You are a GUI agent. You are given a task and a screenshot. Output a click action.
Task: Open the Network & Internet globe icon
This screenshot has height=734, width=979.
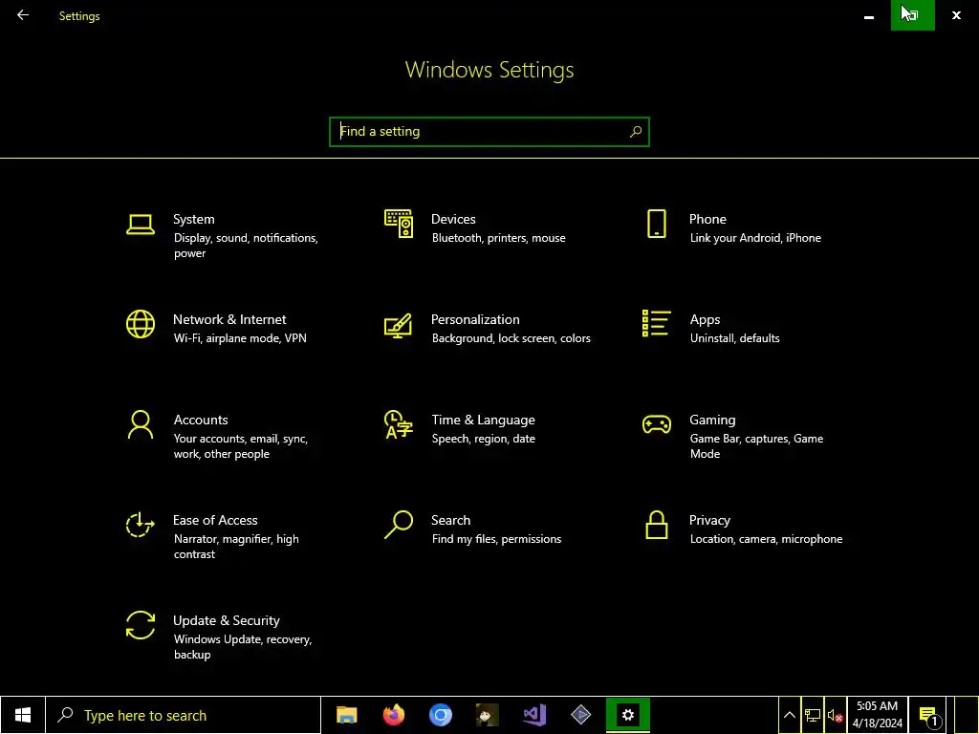[x=141, y=324]
